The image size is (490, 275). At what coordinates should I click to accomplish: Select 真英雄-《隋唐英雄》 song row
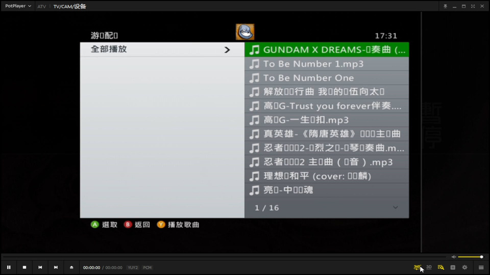click(327, 134)
